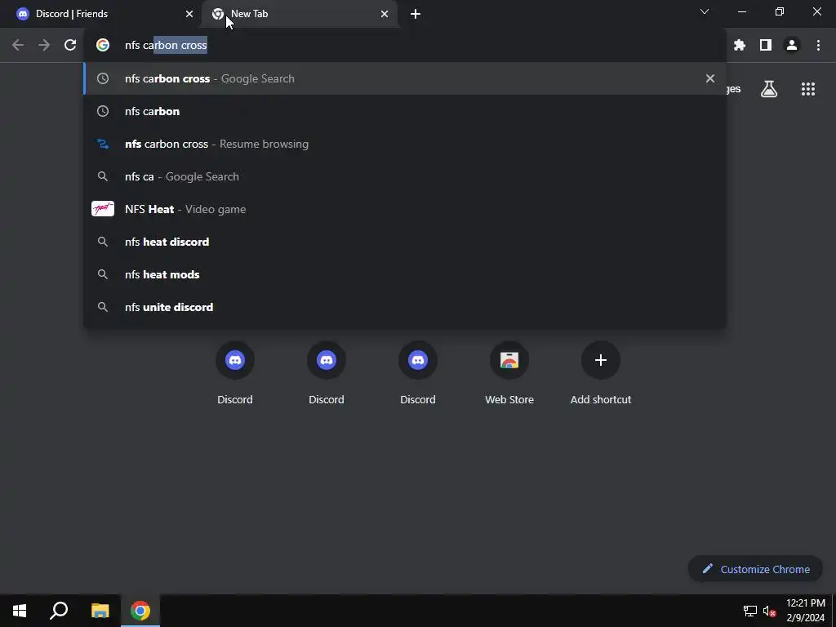
Task: Open the third Discord shortcut
Action: [x=418, y=373]
